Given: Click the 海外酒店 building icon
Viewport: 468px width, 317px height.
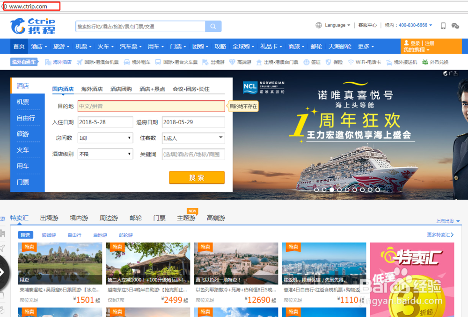Looking at the screenshot, I should [x=48, y=62].
